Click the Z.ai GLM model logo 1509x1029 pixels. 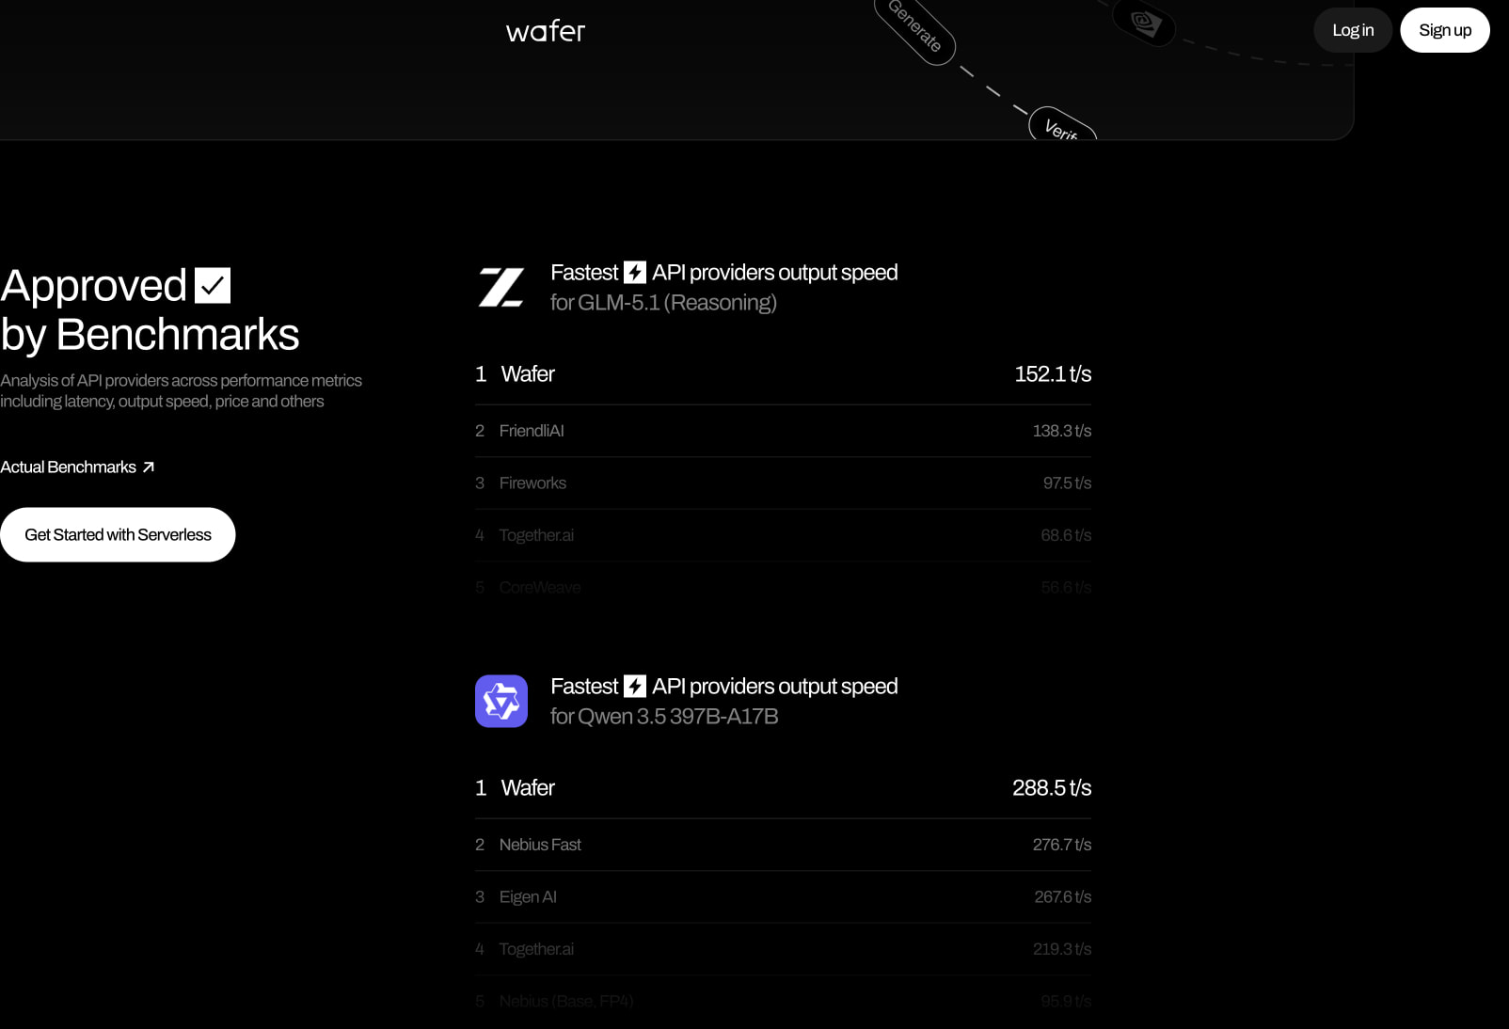(500, 288)
